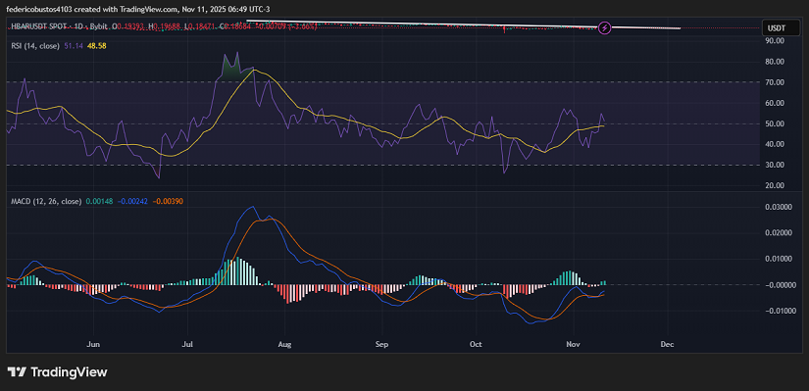Screen dimensions: 809x391
Task: Click the Jun label on time axis
Action: (x=93, y=344)
